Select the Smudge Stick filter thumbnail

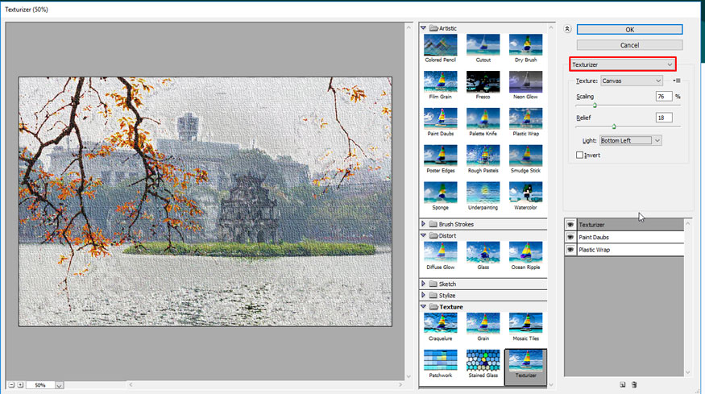coord(525,156)
